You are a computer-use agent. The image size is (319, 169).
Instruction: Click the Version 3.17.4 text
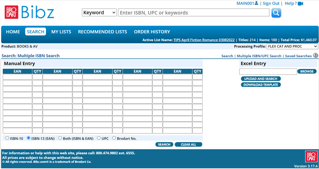tap(305, 166)
